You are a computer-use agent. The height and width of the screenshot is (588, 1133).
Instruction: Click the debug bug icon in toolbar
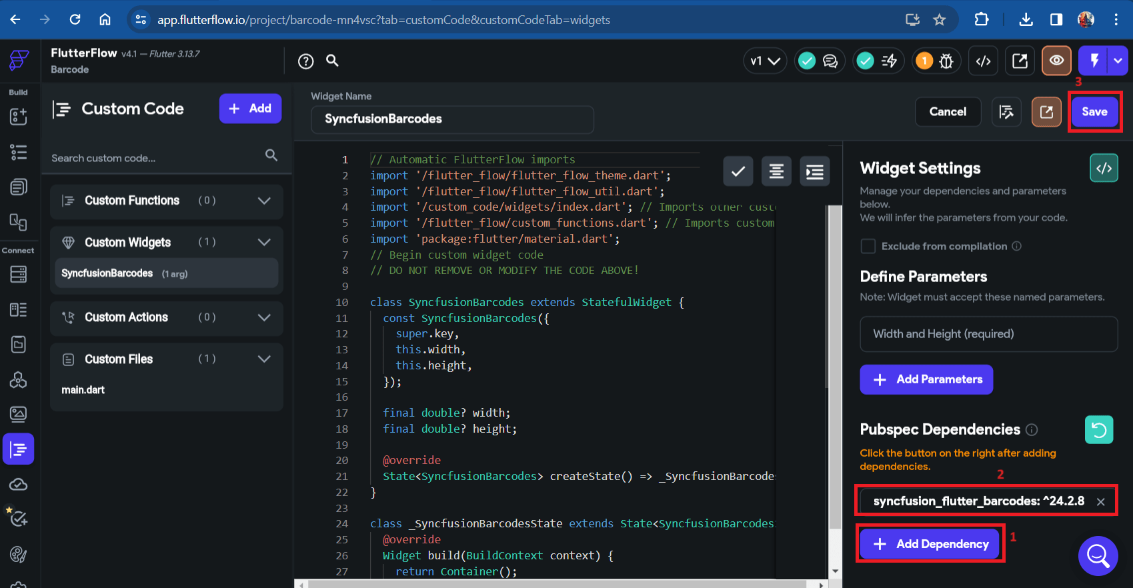pos(946,61)
